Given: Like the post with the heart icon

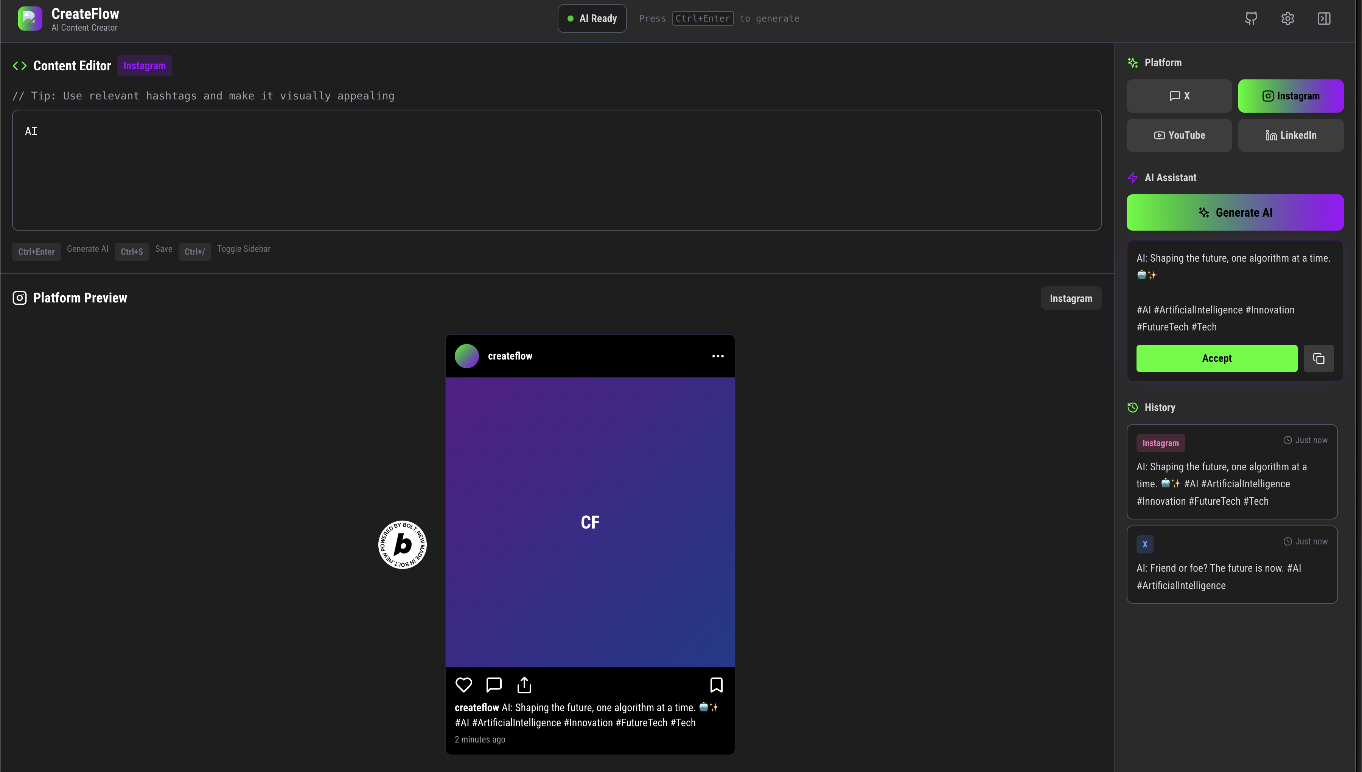Looking at the screenshot, I should (463, 685).
